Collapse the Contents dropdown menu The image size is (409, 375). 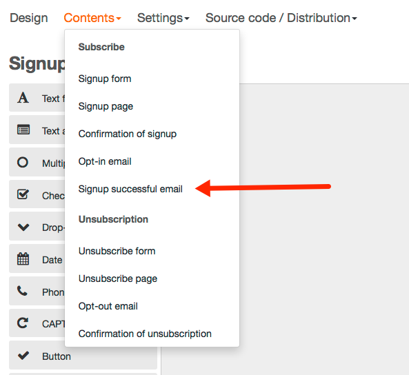point(92,18)
